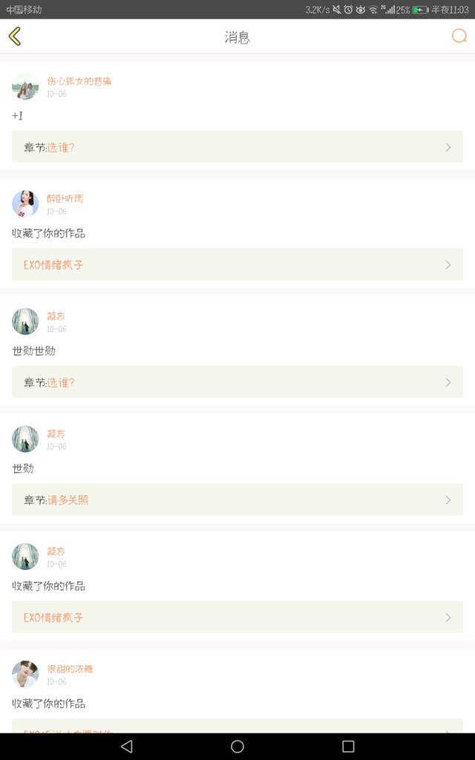Open EXO情绪疯子 under 醉卧听雨's notification

point(237,265)
